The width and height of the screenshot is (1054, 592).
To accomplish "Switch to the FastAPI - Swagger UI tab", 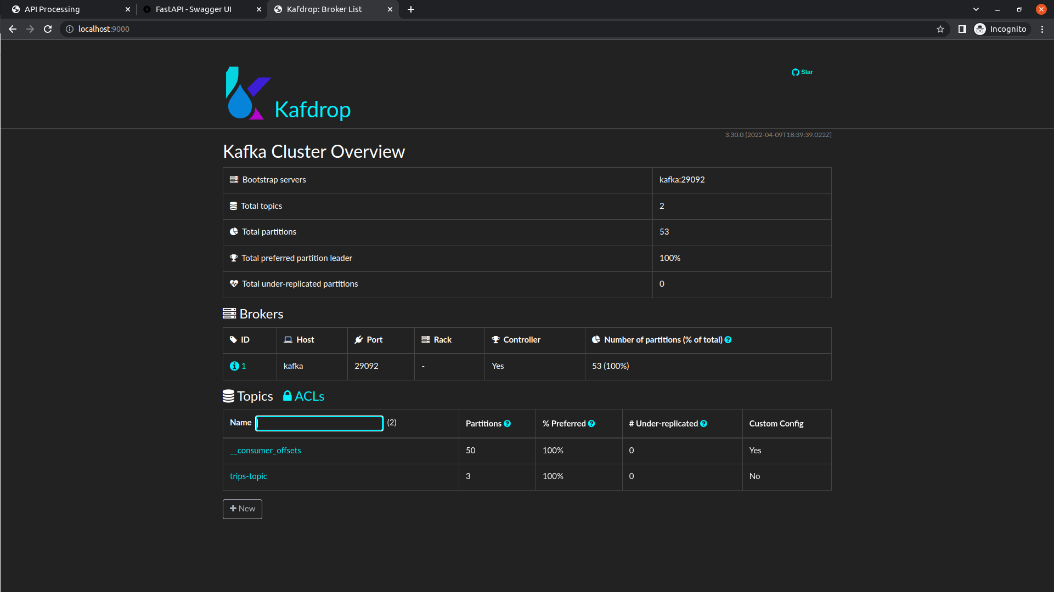I will pos(193,9).
